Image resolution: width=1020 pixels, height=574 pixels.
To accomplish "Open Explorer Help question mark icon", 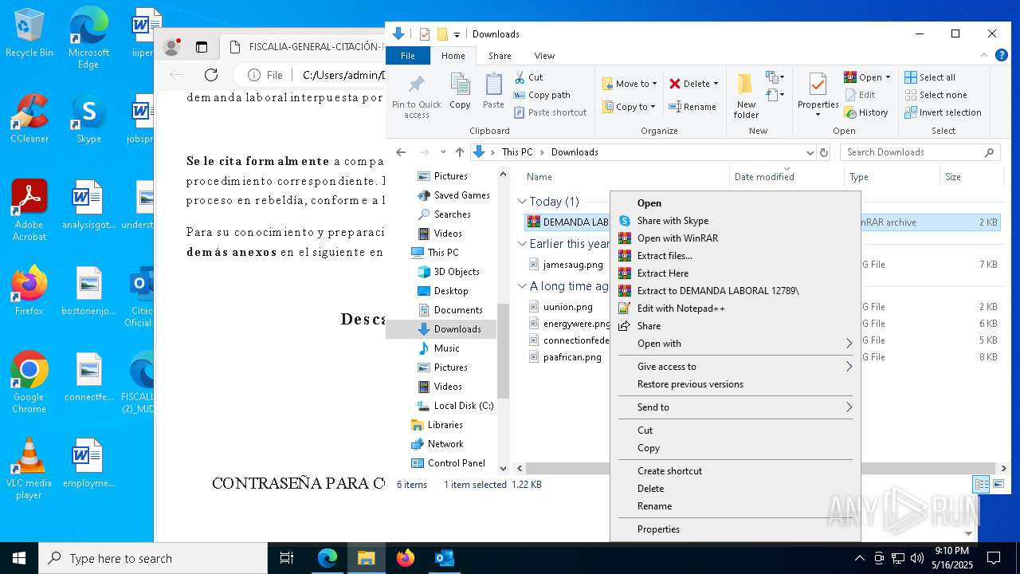I will [1002, 56].
